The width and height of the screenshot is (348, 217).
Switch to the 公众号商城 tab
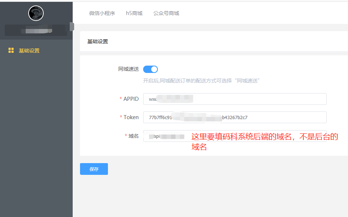coord(166,13)
